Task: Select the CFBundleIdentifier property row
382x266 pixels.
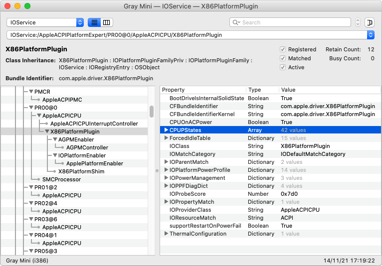Action: point(270,106)
